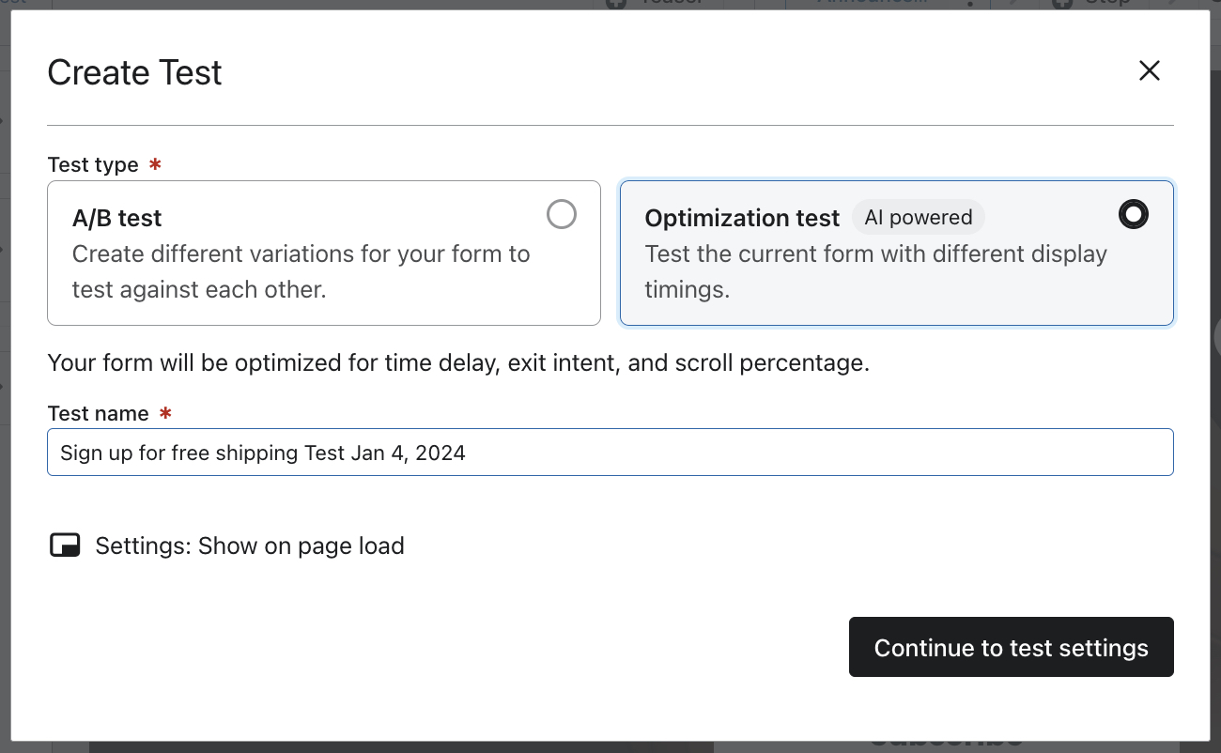The image size is (1221, 753).
Task: Click the AI powered badge icon
Action: pyautogui.click(x=919, y=217)
